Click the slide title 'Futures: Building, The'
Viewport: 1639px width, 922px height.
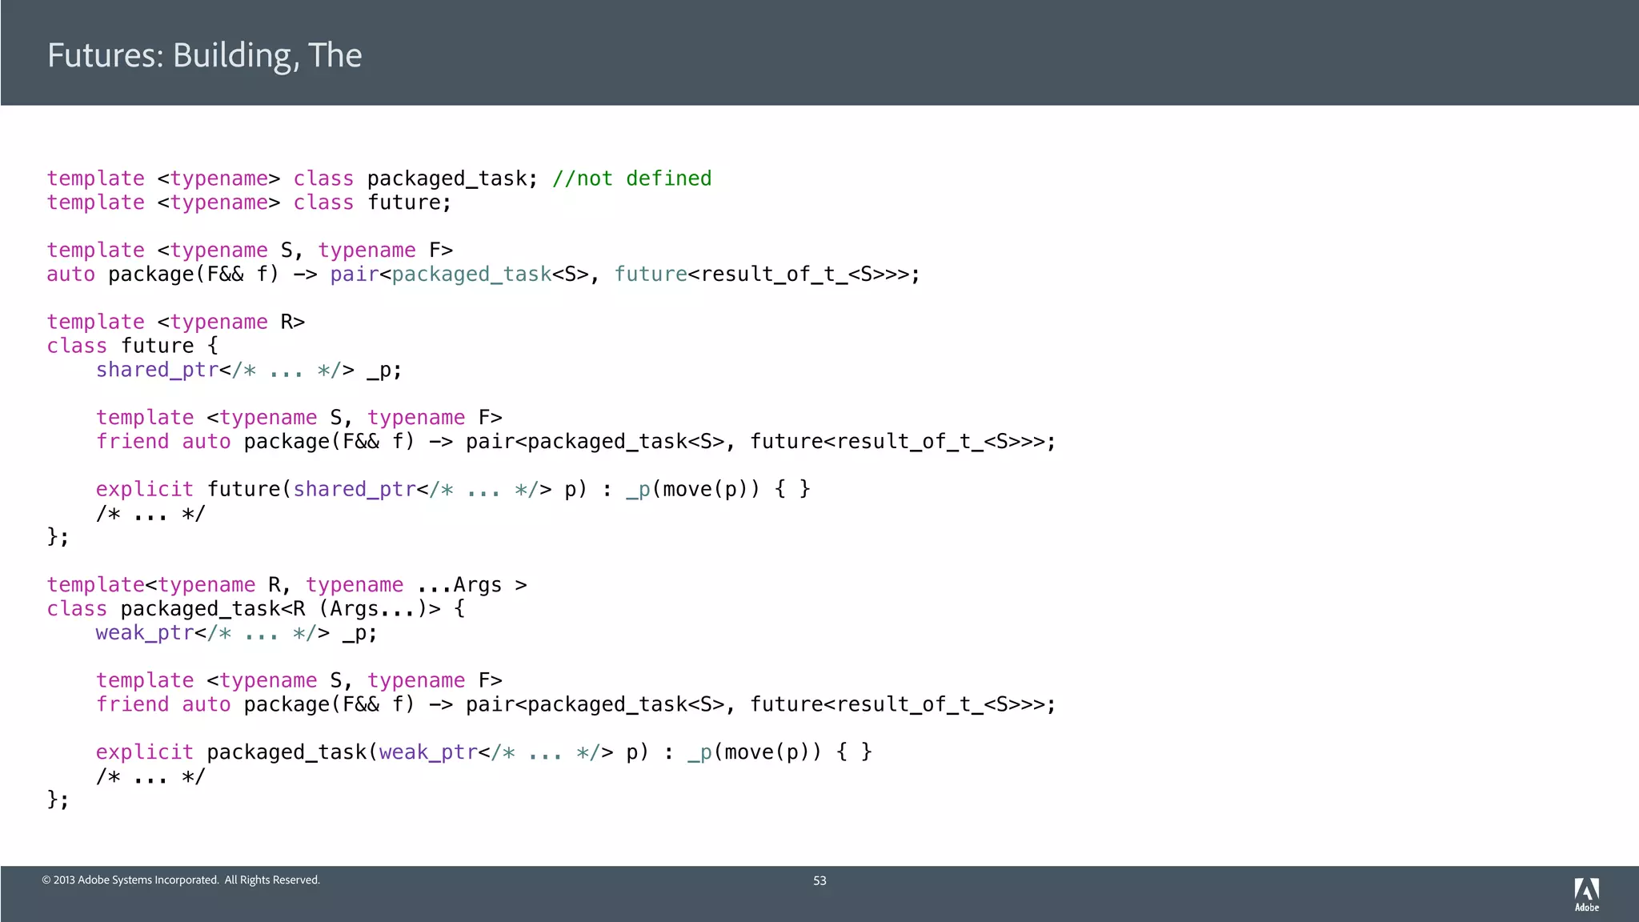[x=204, y=55]
